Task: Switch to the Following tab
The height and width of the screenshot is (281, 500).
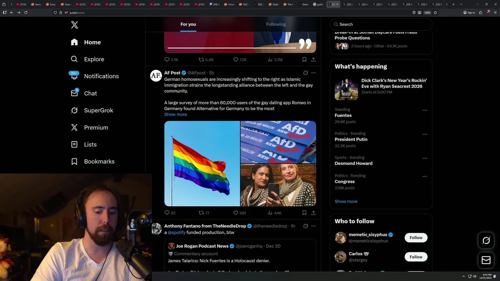Action: pyautogui.click(x=276, y=24)
